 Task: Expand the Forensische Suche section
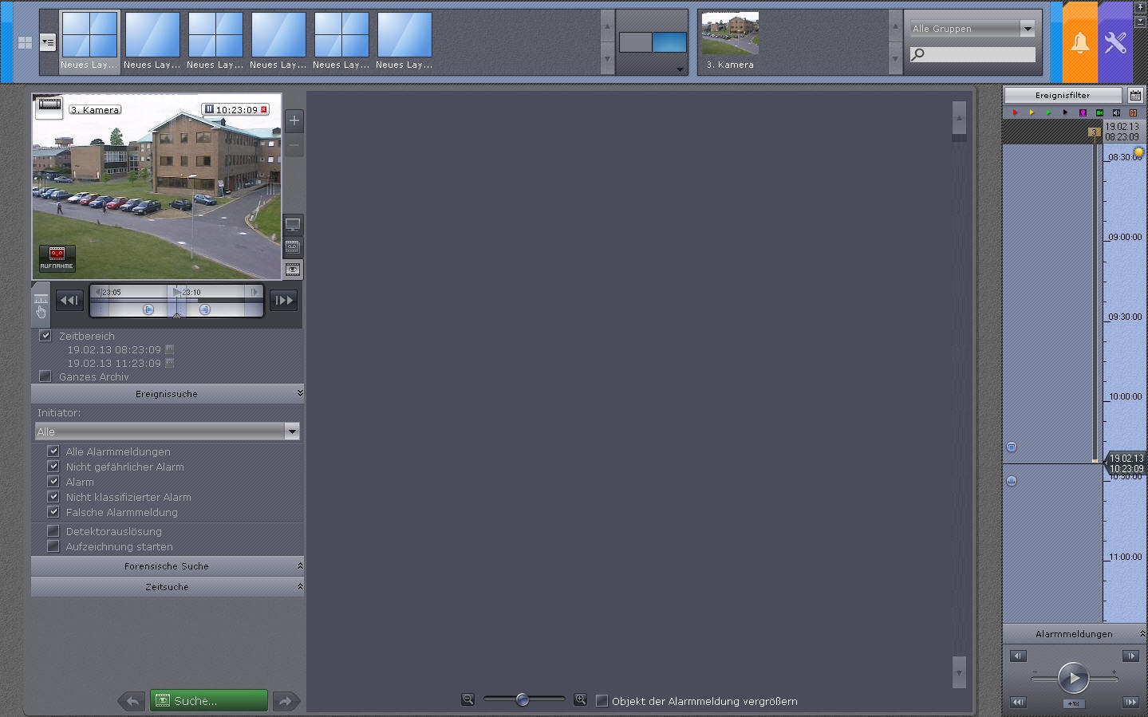pos(168,566)
